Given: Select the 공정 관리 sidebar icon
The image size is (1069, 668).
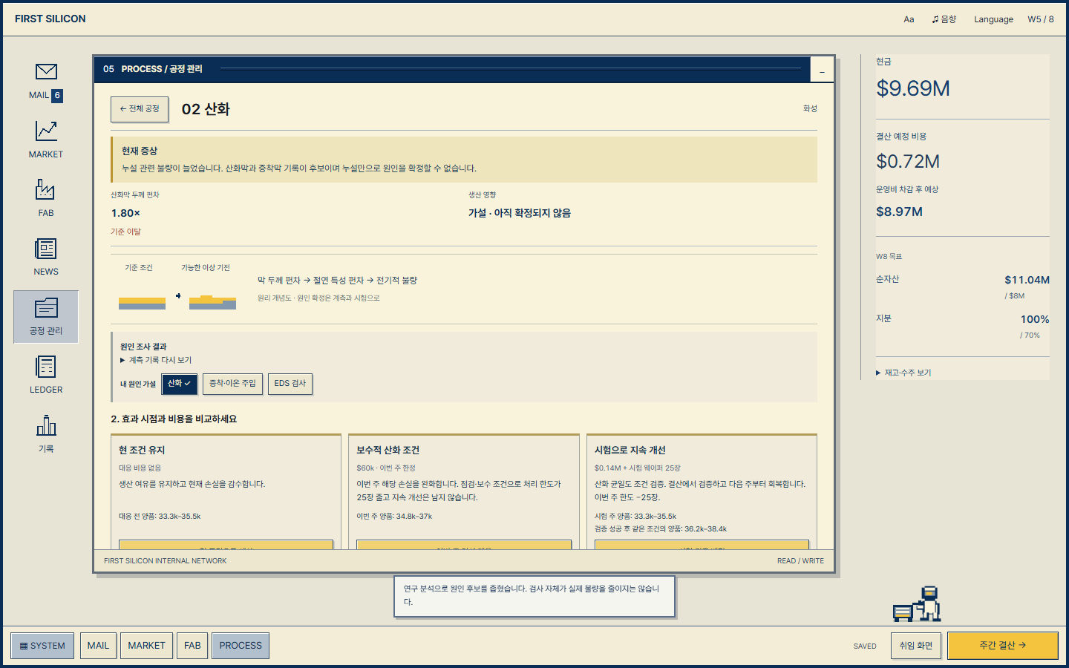Looking at the screenshot, I should pos(46,317).
